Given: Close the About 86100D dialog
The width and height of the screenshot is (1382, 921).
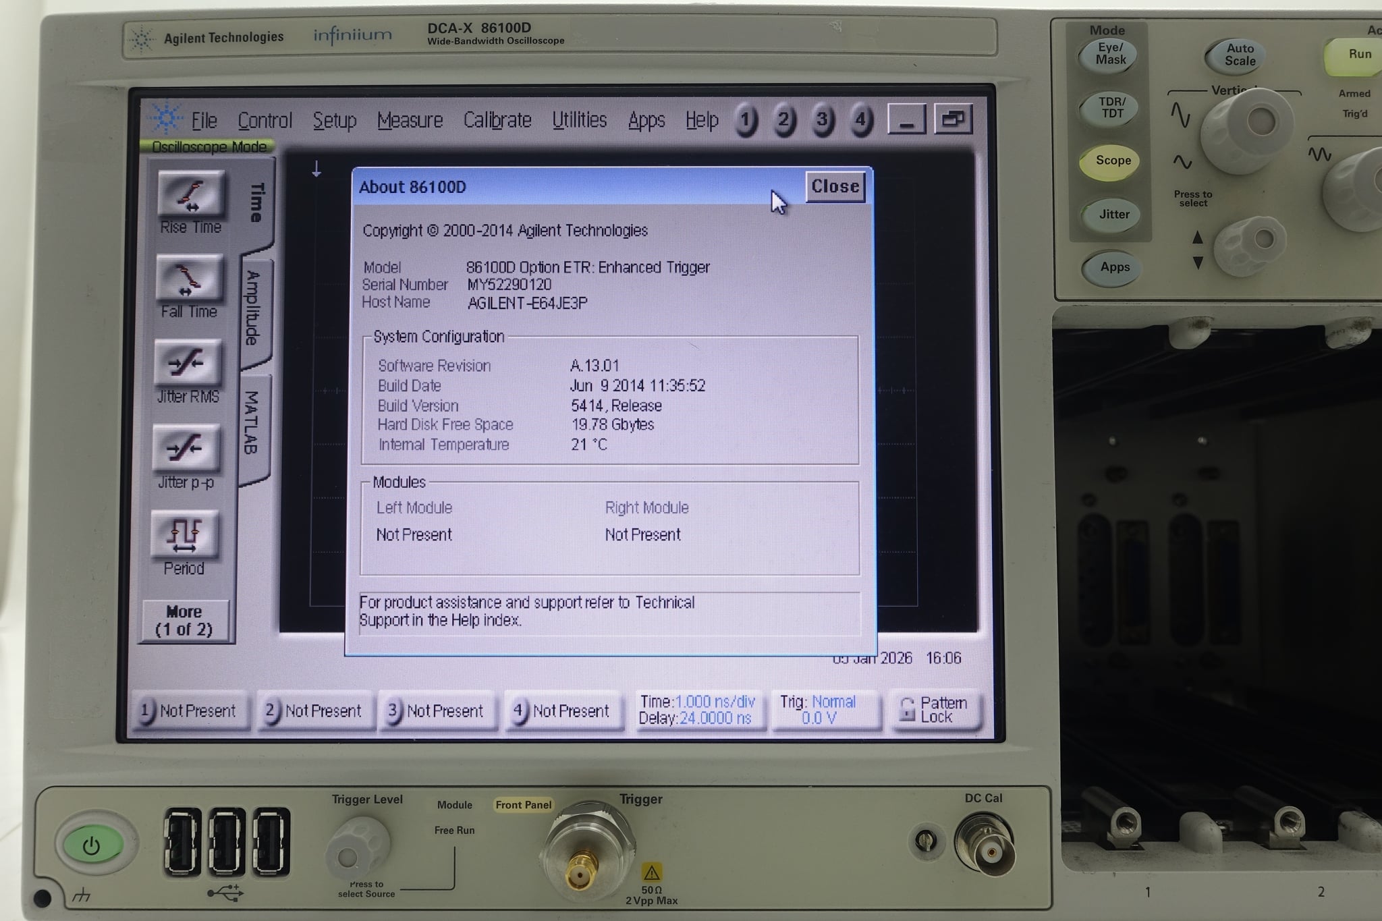Looking at the screenshot, I should [x=835, y=187].
